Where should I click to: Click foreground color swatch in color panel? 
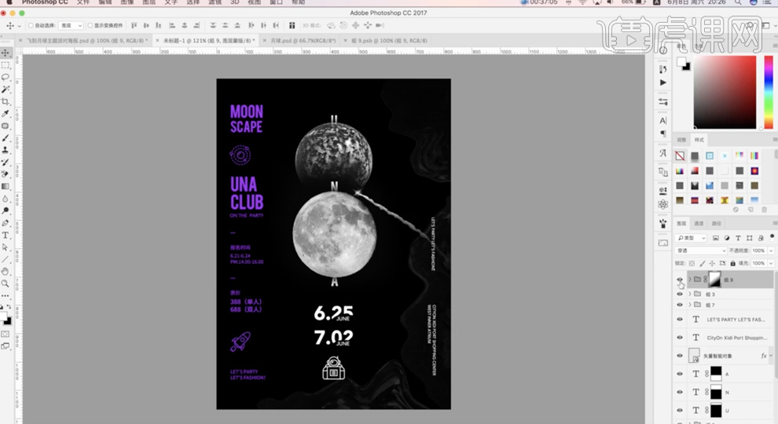point(681,61)
